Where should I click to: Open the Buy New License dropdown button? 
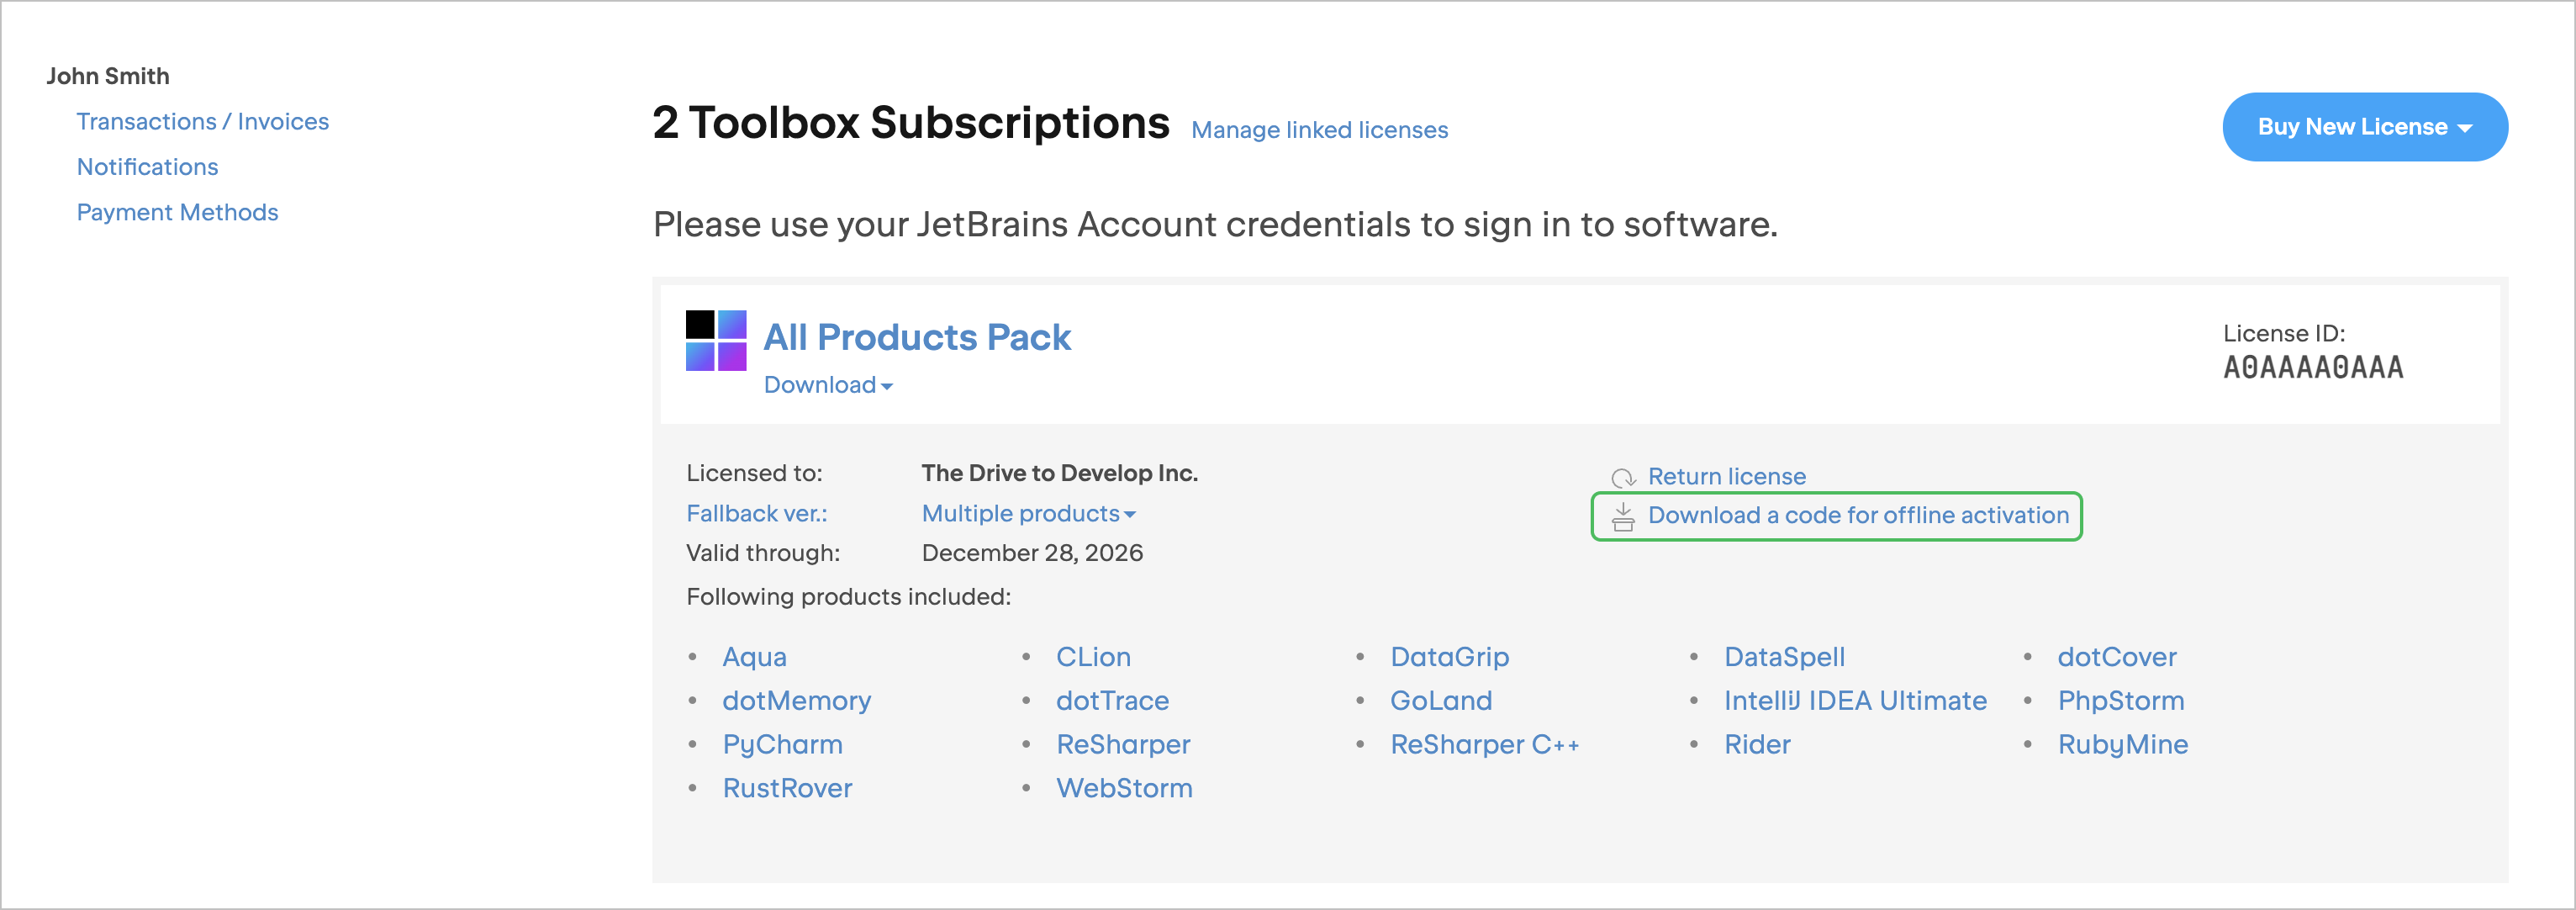[2364, 127]
